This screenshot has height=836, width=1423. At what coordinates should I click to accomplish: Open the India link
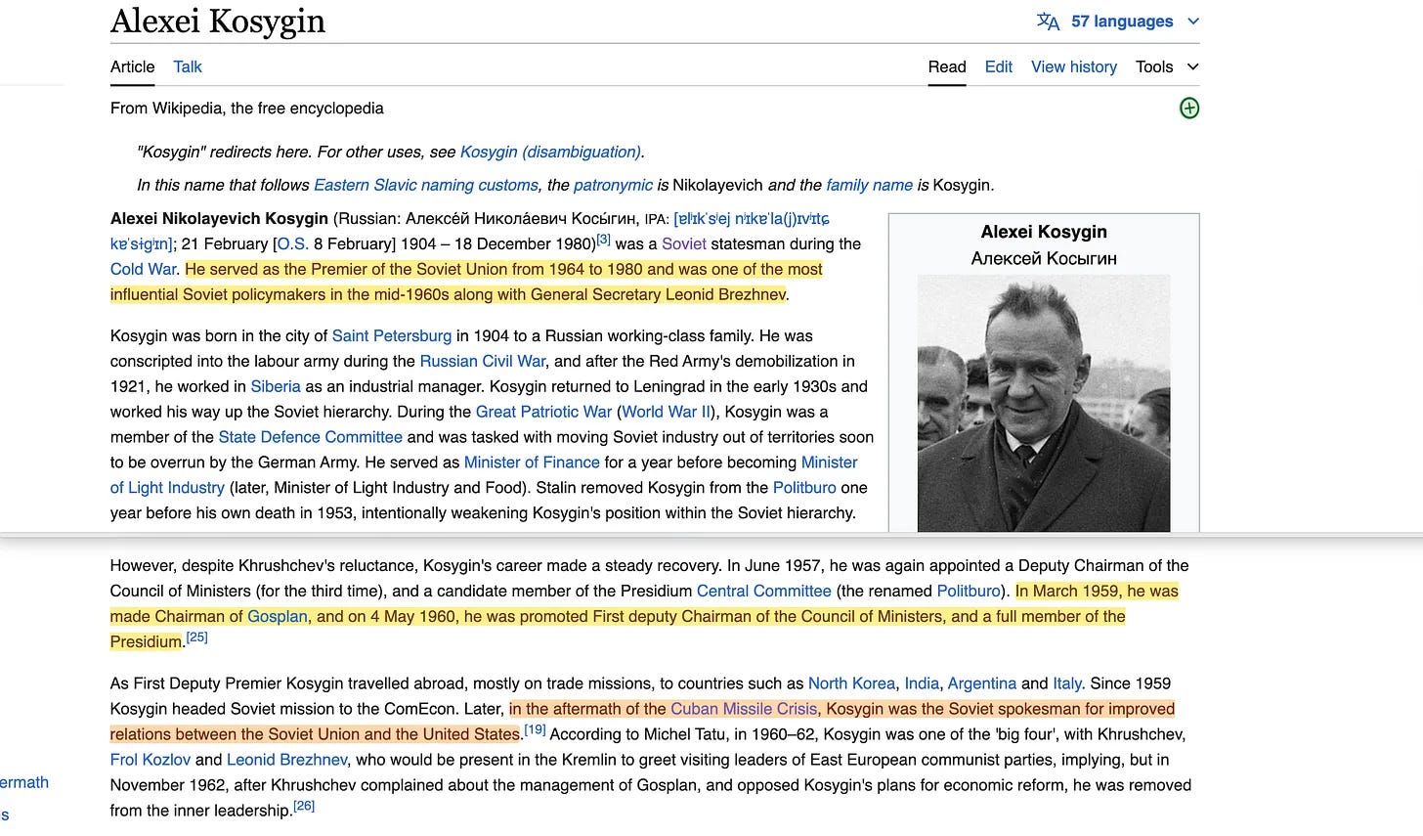pos(922,683)
